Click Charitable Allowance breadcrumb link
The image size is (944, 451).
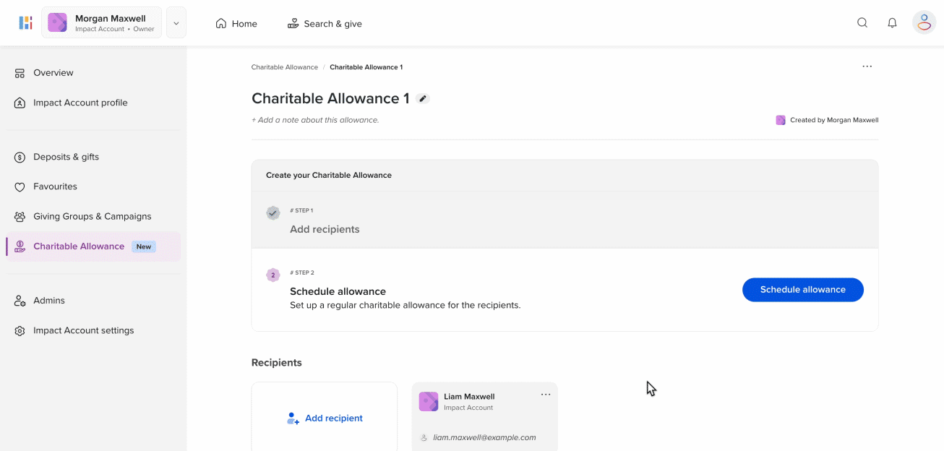pos(285,67)
